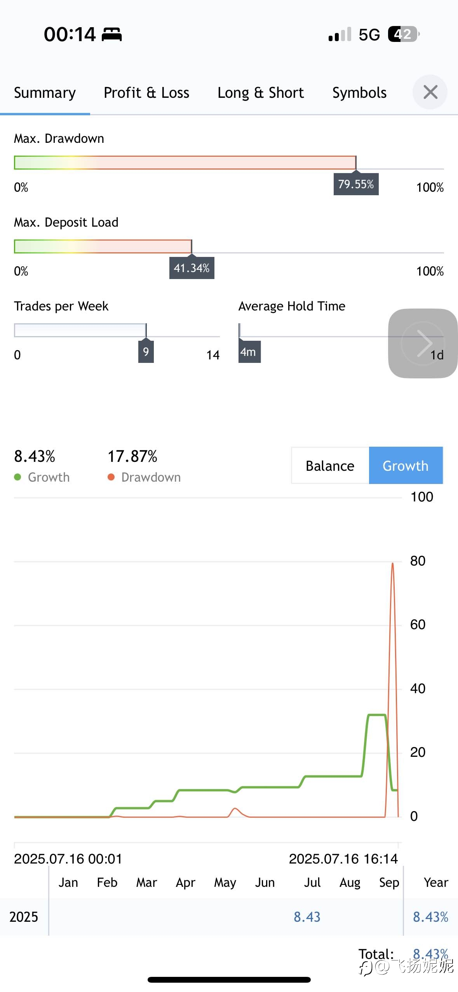Select the Jul 8.43 monthly value
This screenshot has height=992, width=458.
(x=307, y=917)
